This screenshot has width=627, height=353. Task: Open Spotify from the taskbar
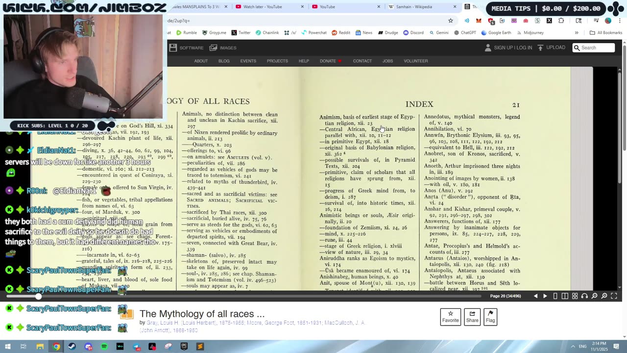[x=104, y=347]
